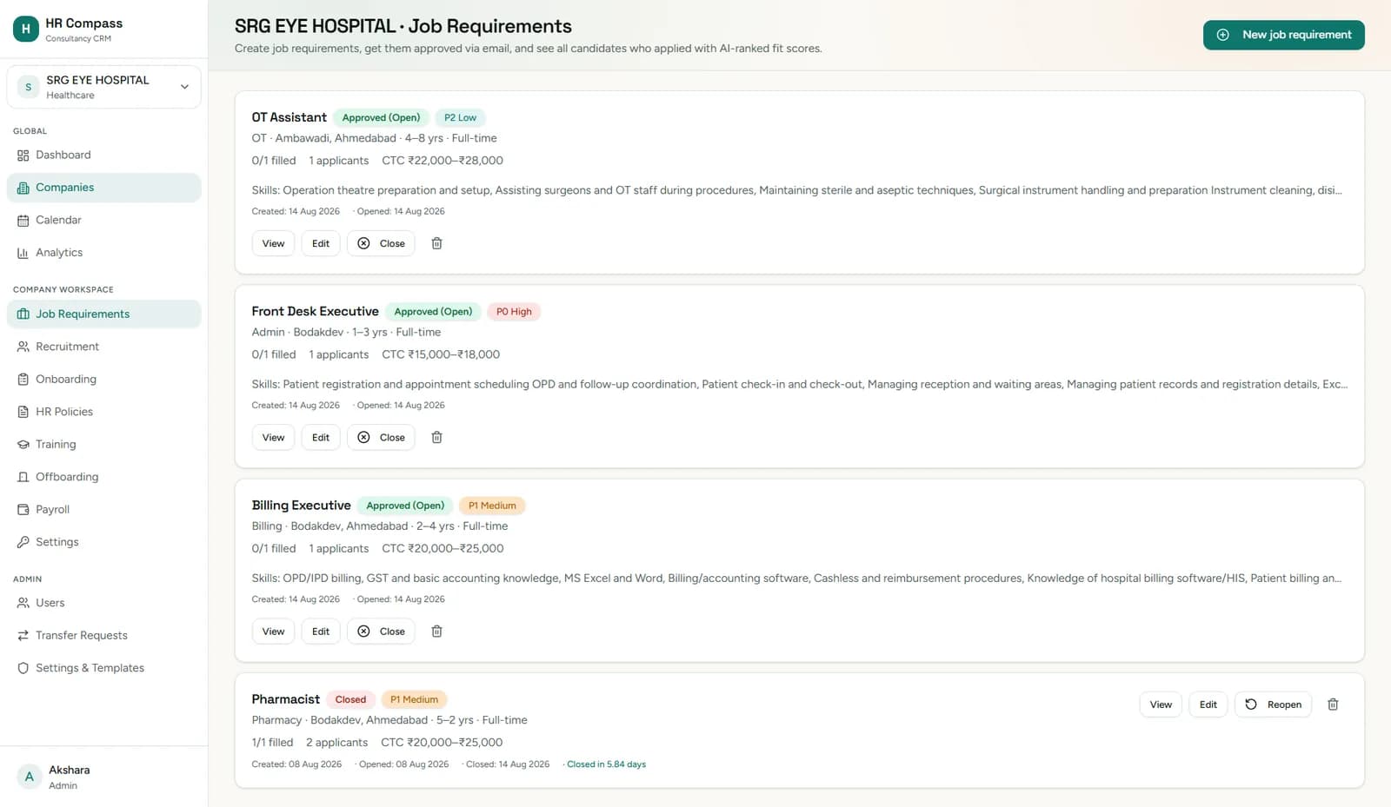Click the Settings & Templates shield icon
This screenshot has width=1391, height=807.
23,668
